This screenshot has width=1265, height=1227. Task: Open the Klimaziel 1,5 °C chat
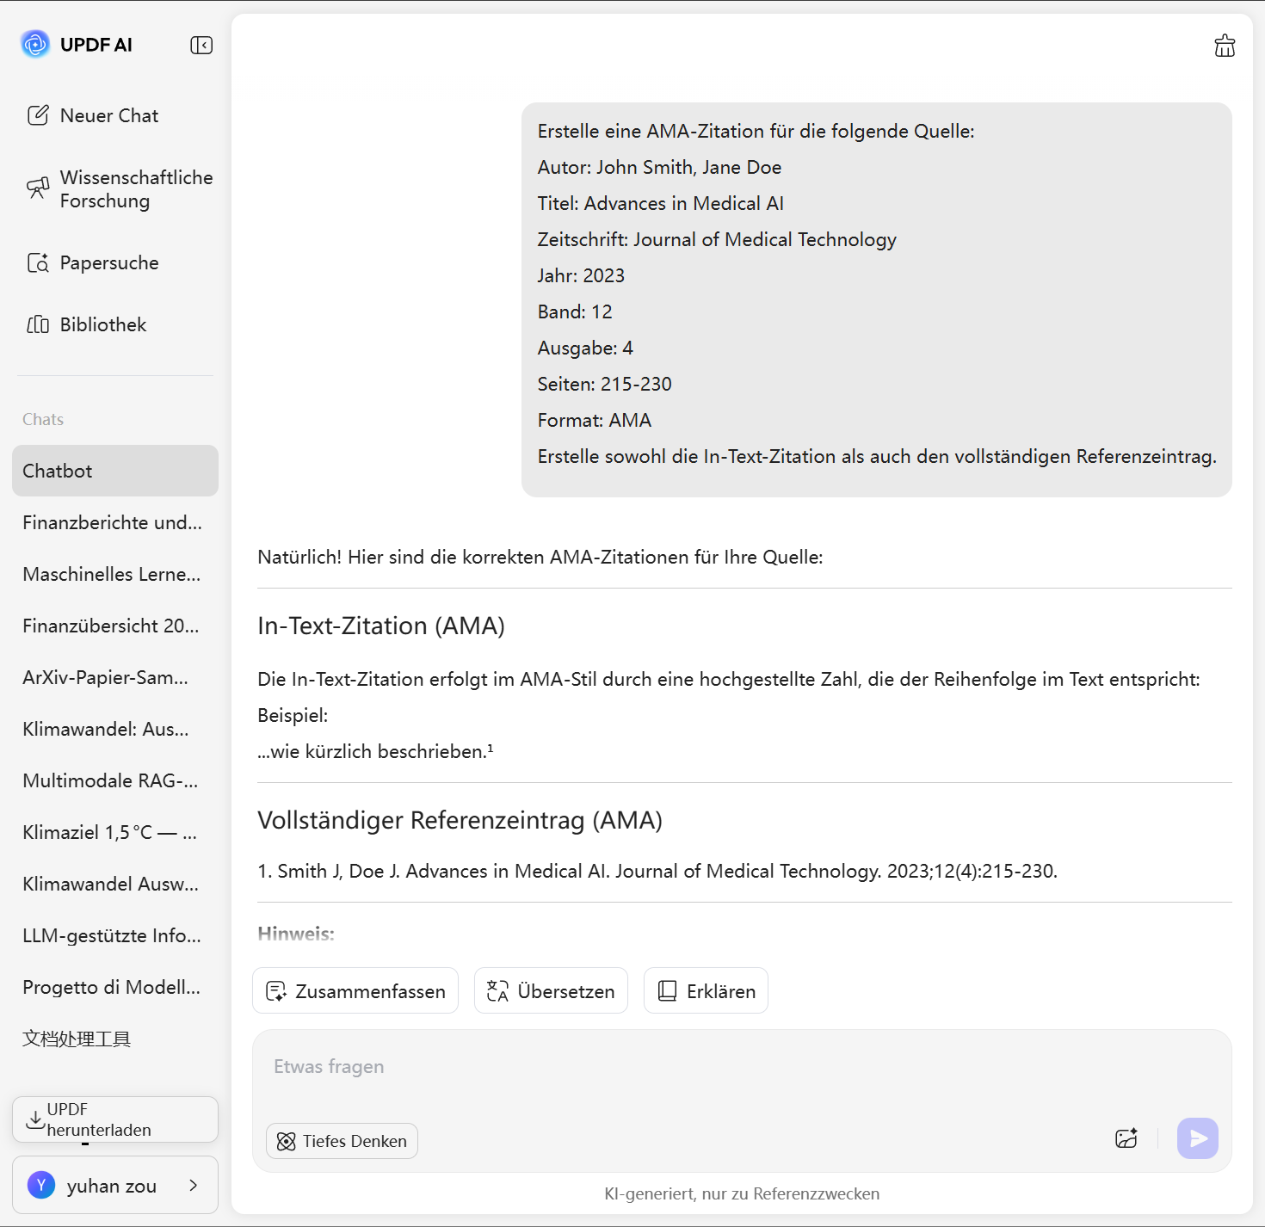[x=110, y=832]
